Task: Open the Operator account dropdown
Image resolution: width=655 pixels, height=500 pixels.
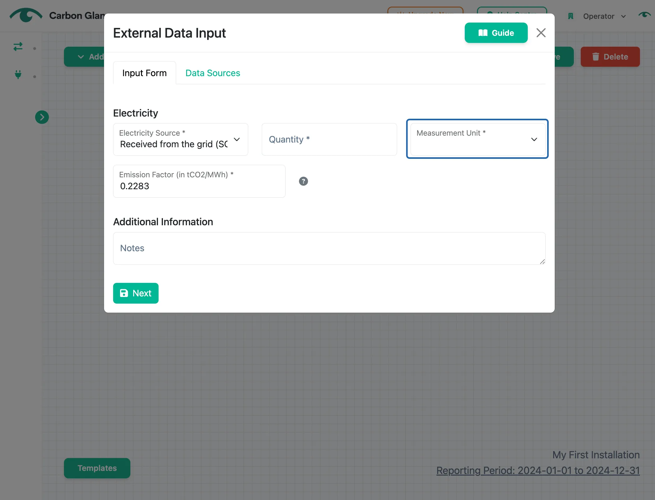Action: 604,16
